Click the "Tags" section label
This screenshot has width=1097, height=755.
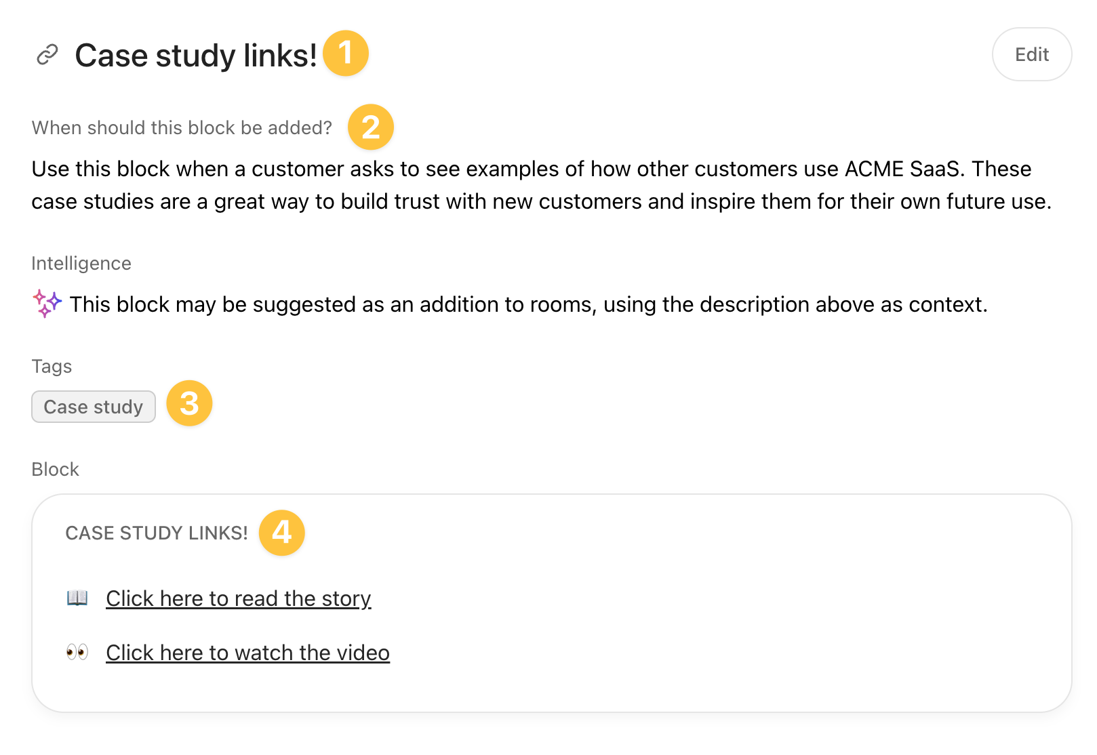click(52, 367)
